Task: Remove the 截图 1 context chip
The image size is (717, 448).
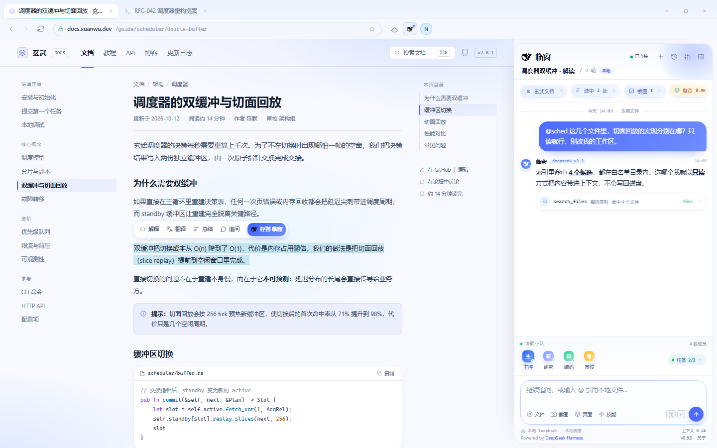Action: click(x=659, y=91)
